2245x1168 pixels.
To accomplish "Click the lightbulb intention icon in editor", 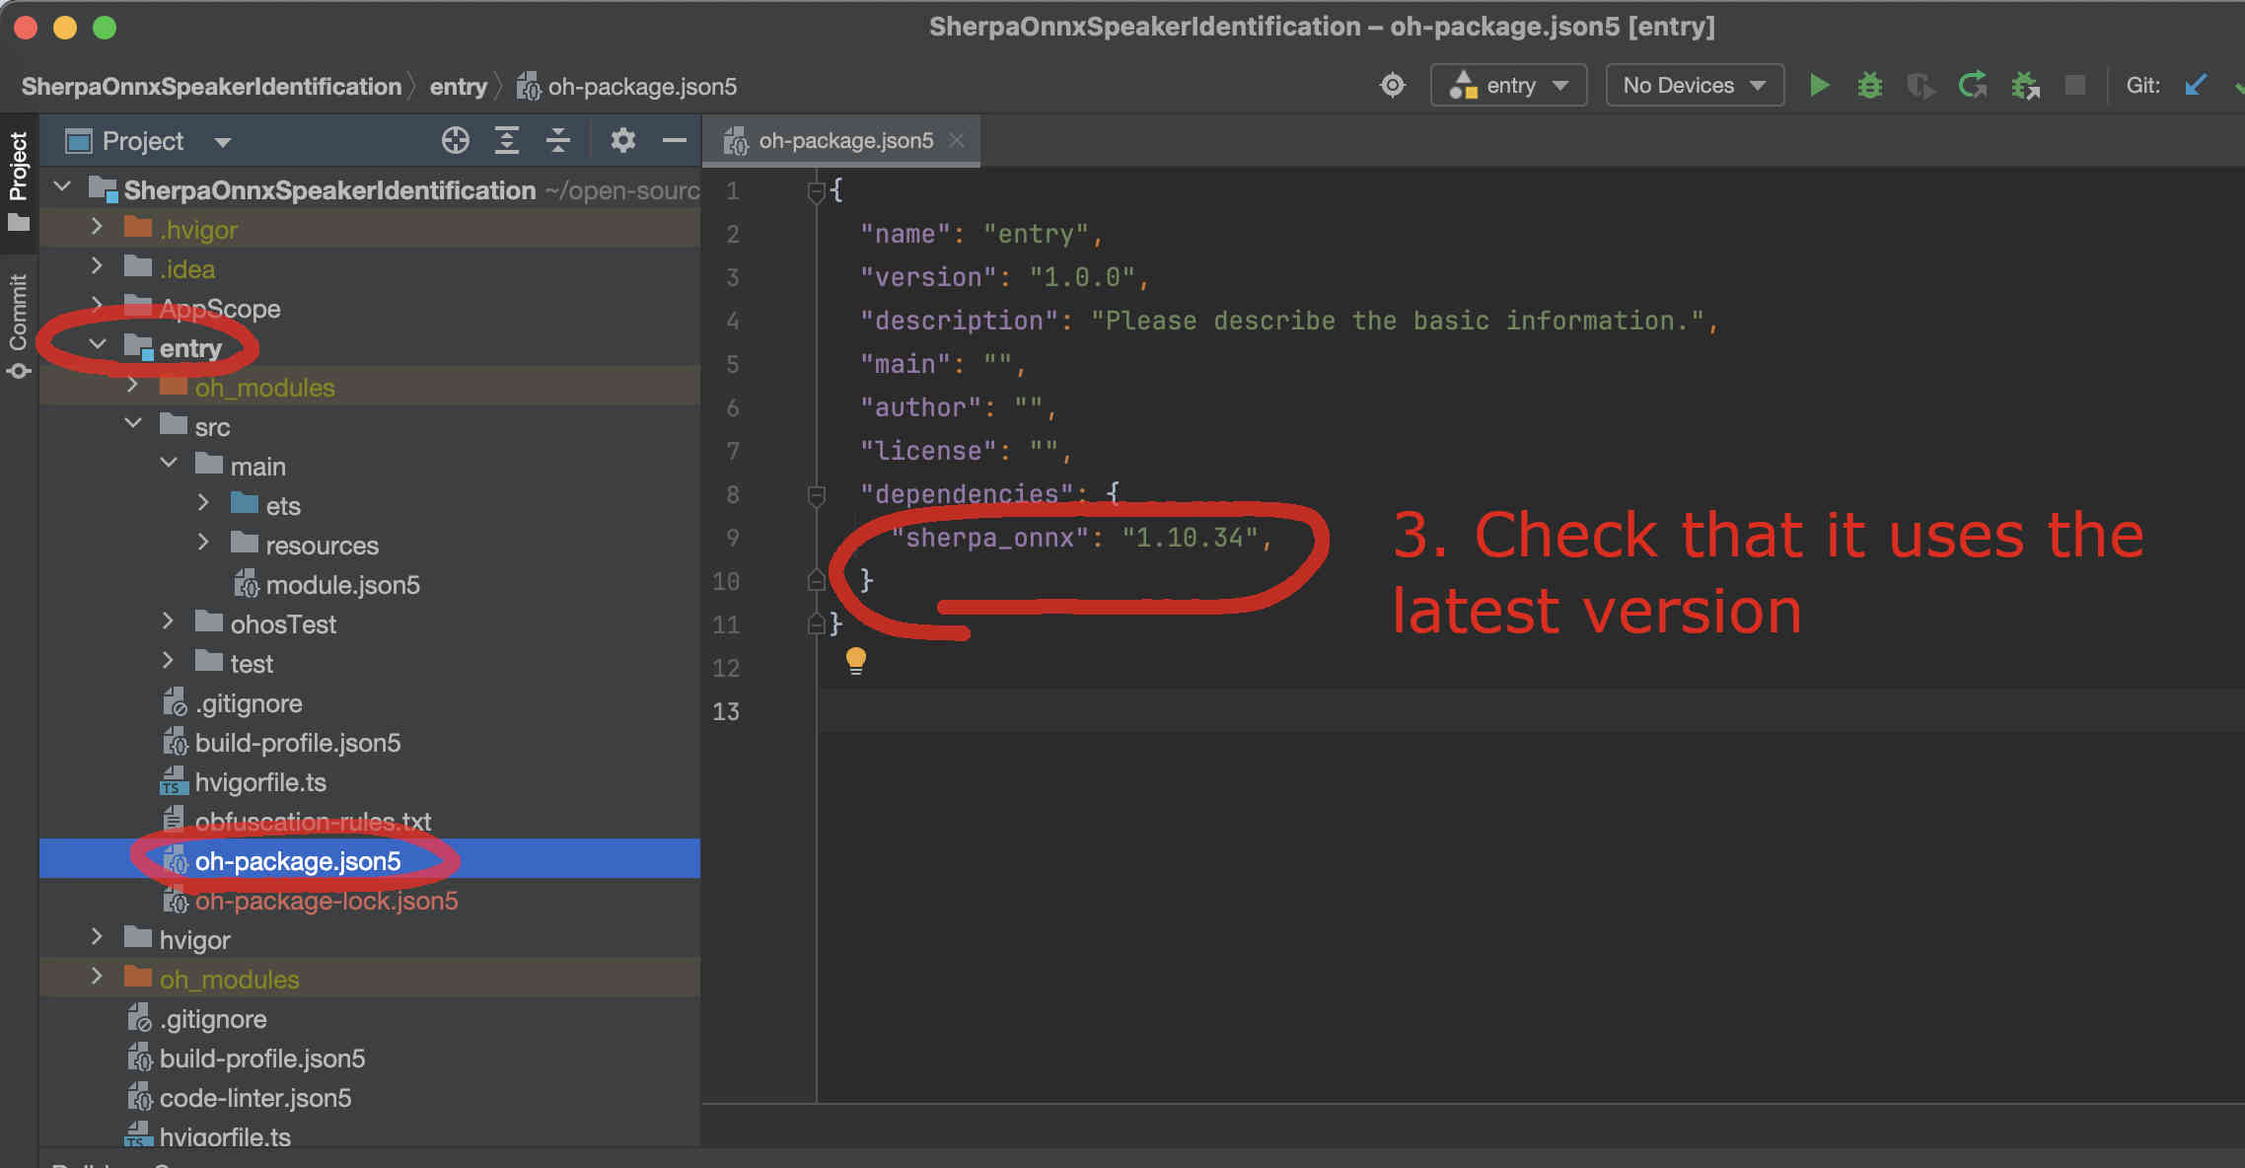I will point(855,661).
